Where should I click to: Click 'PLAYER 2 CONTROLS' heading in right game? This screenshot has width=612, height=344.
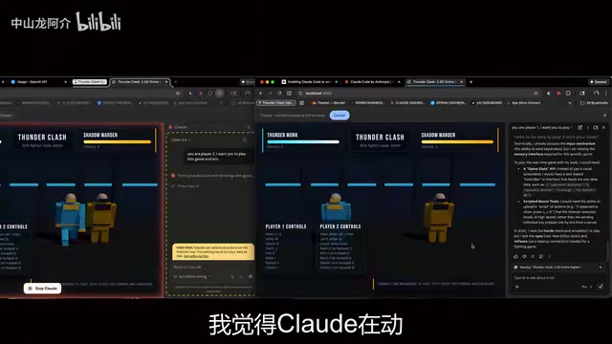click(x=340, y=226)
